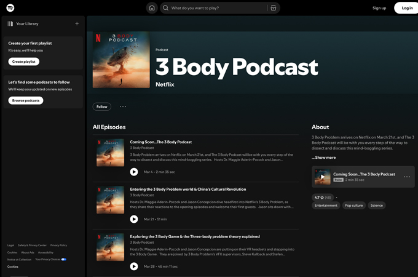Open 'Entering the 3 Body Problem world' title
418x277 pixels.
[x=188, y=189]
